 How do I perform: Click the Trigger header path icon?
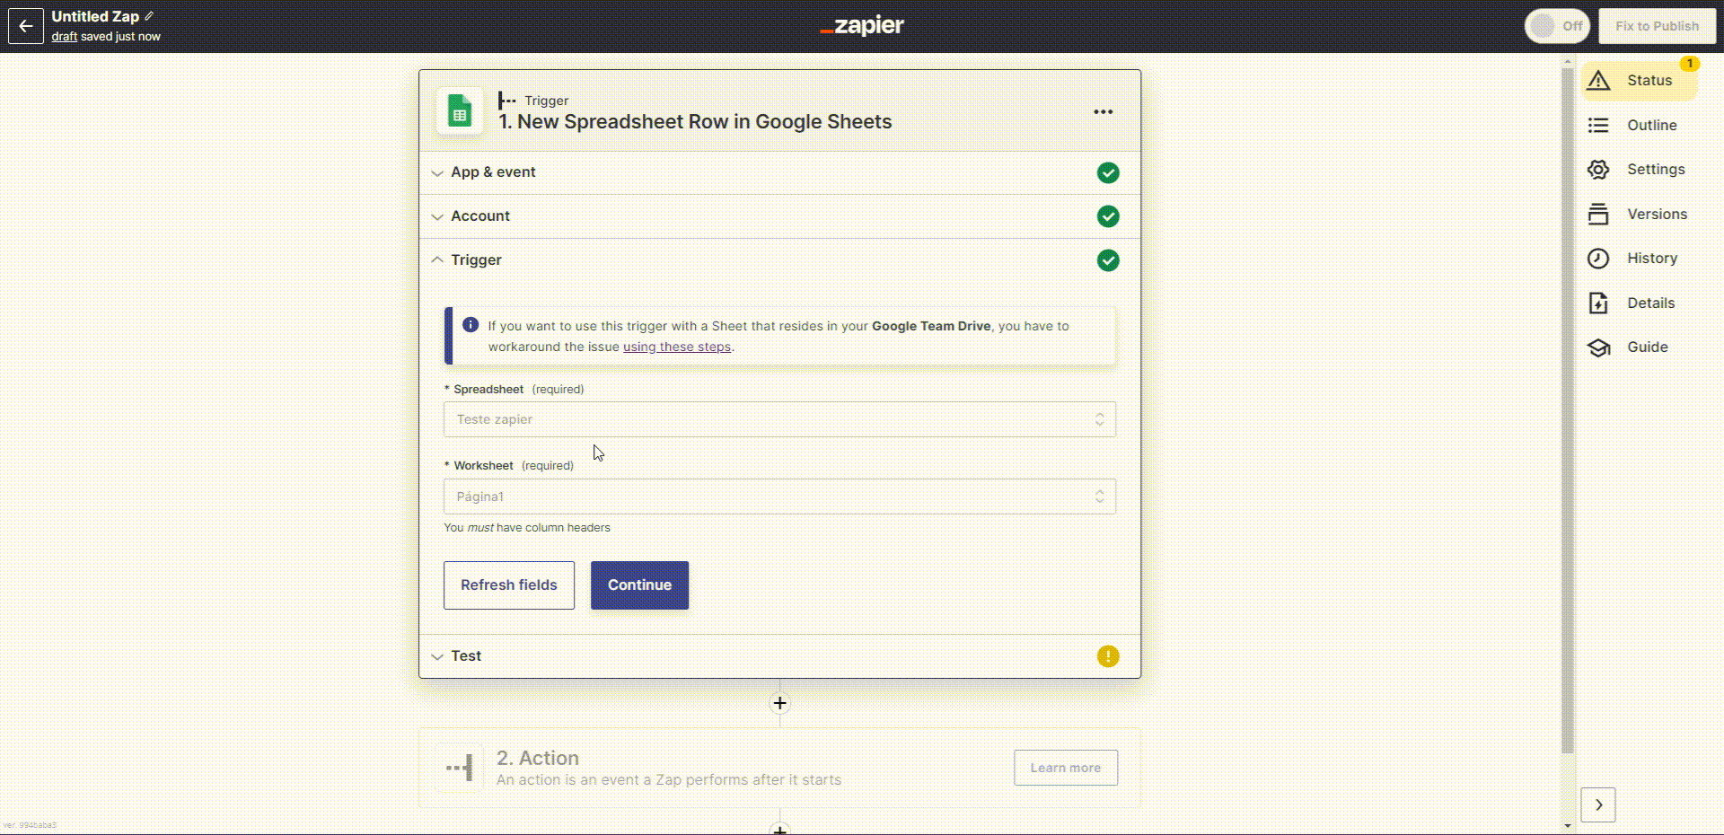point(507,101)
